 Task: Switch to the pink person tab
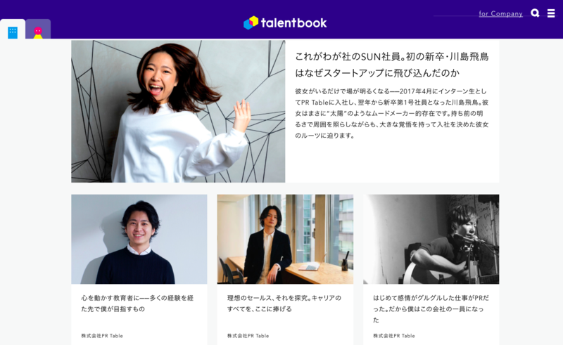(x=38, y=30)
